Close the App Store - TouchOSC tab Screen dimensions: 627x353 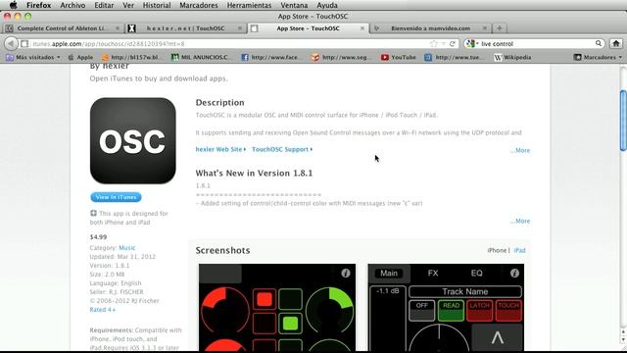(362, 28)
